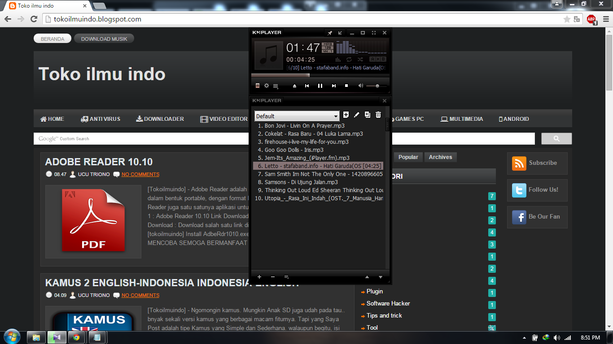
Task: Open the Windows Start menu
Action: [x=11, y=336]
